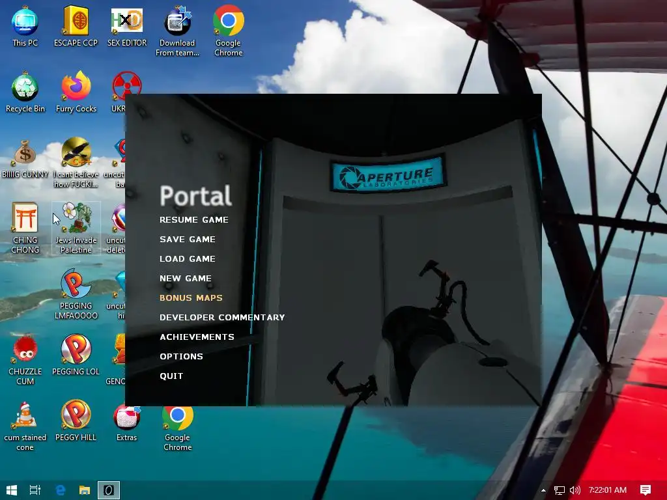Click Resume Game in Portal menu
667x500 pixels.
point(194,220)
